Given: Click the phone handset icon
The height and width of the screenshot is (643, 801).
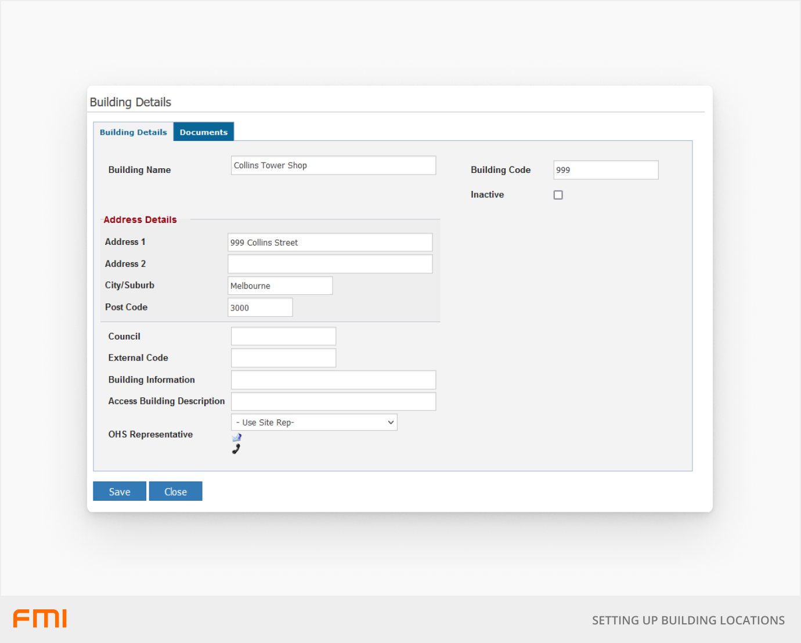Looking at the screenshot, I should tap(236, 449).
